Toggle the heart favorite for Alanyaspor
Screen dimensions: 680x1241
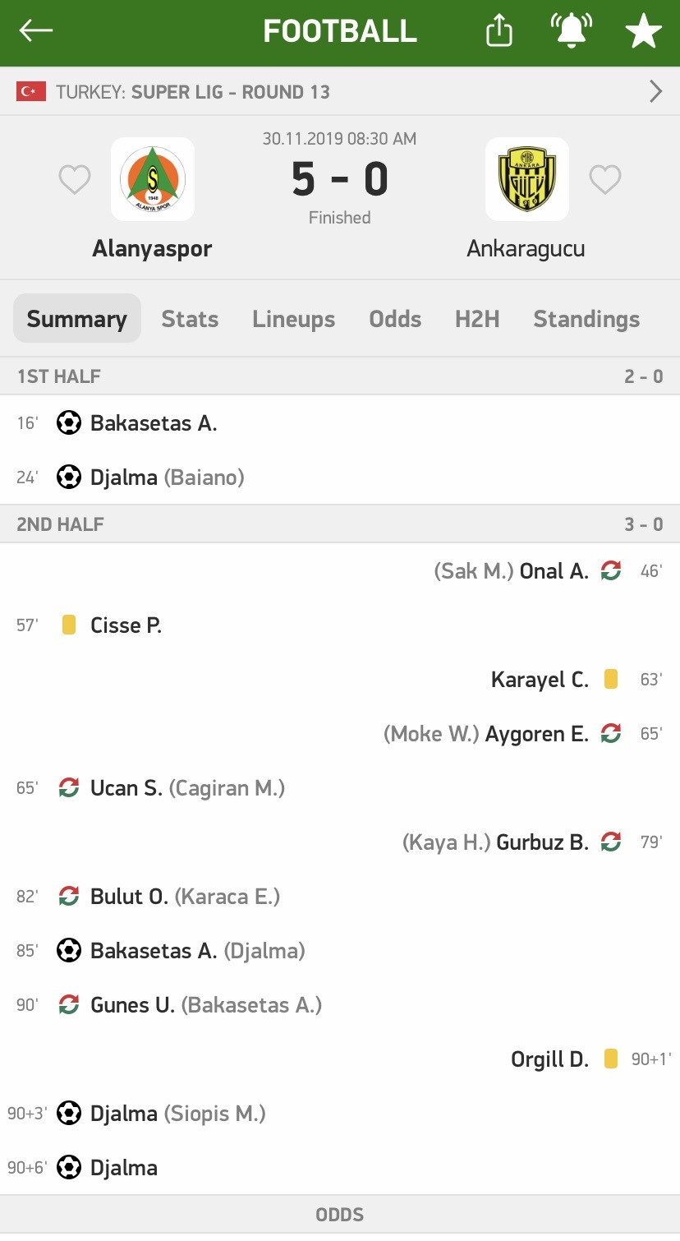tap(75, 180)
